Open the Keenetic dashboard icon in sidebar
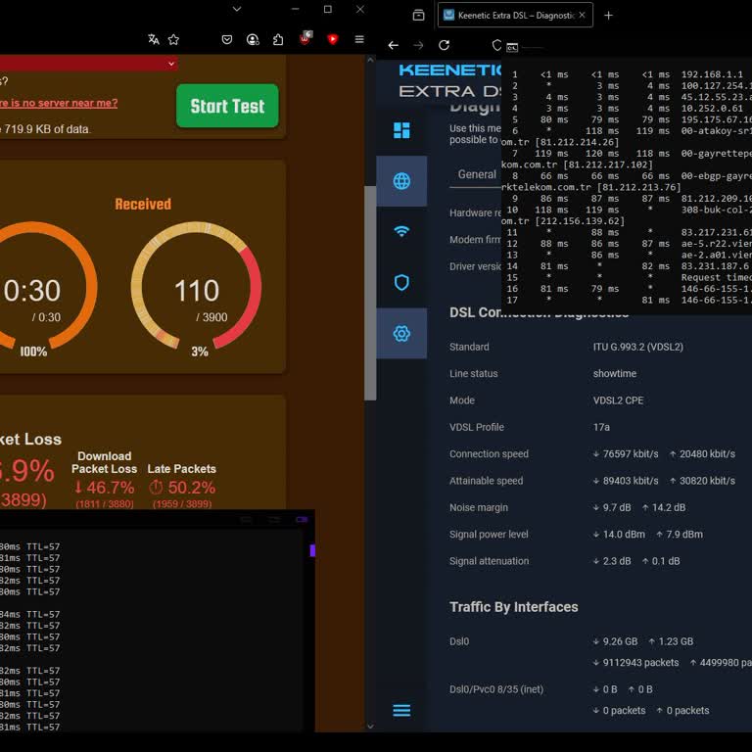 [401, 130]
